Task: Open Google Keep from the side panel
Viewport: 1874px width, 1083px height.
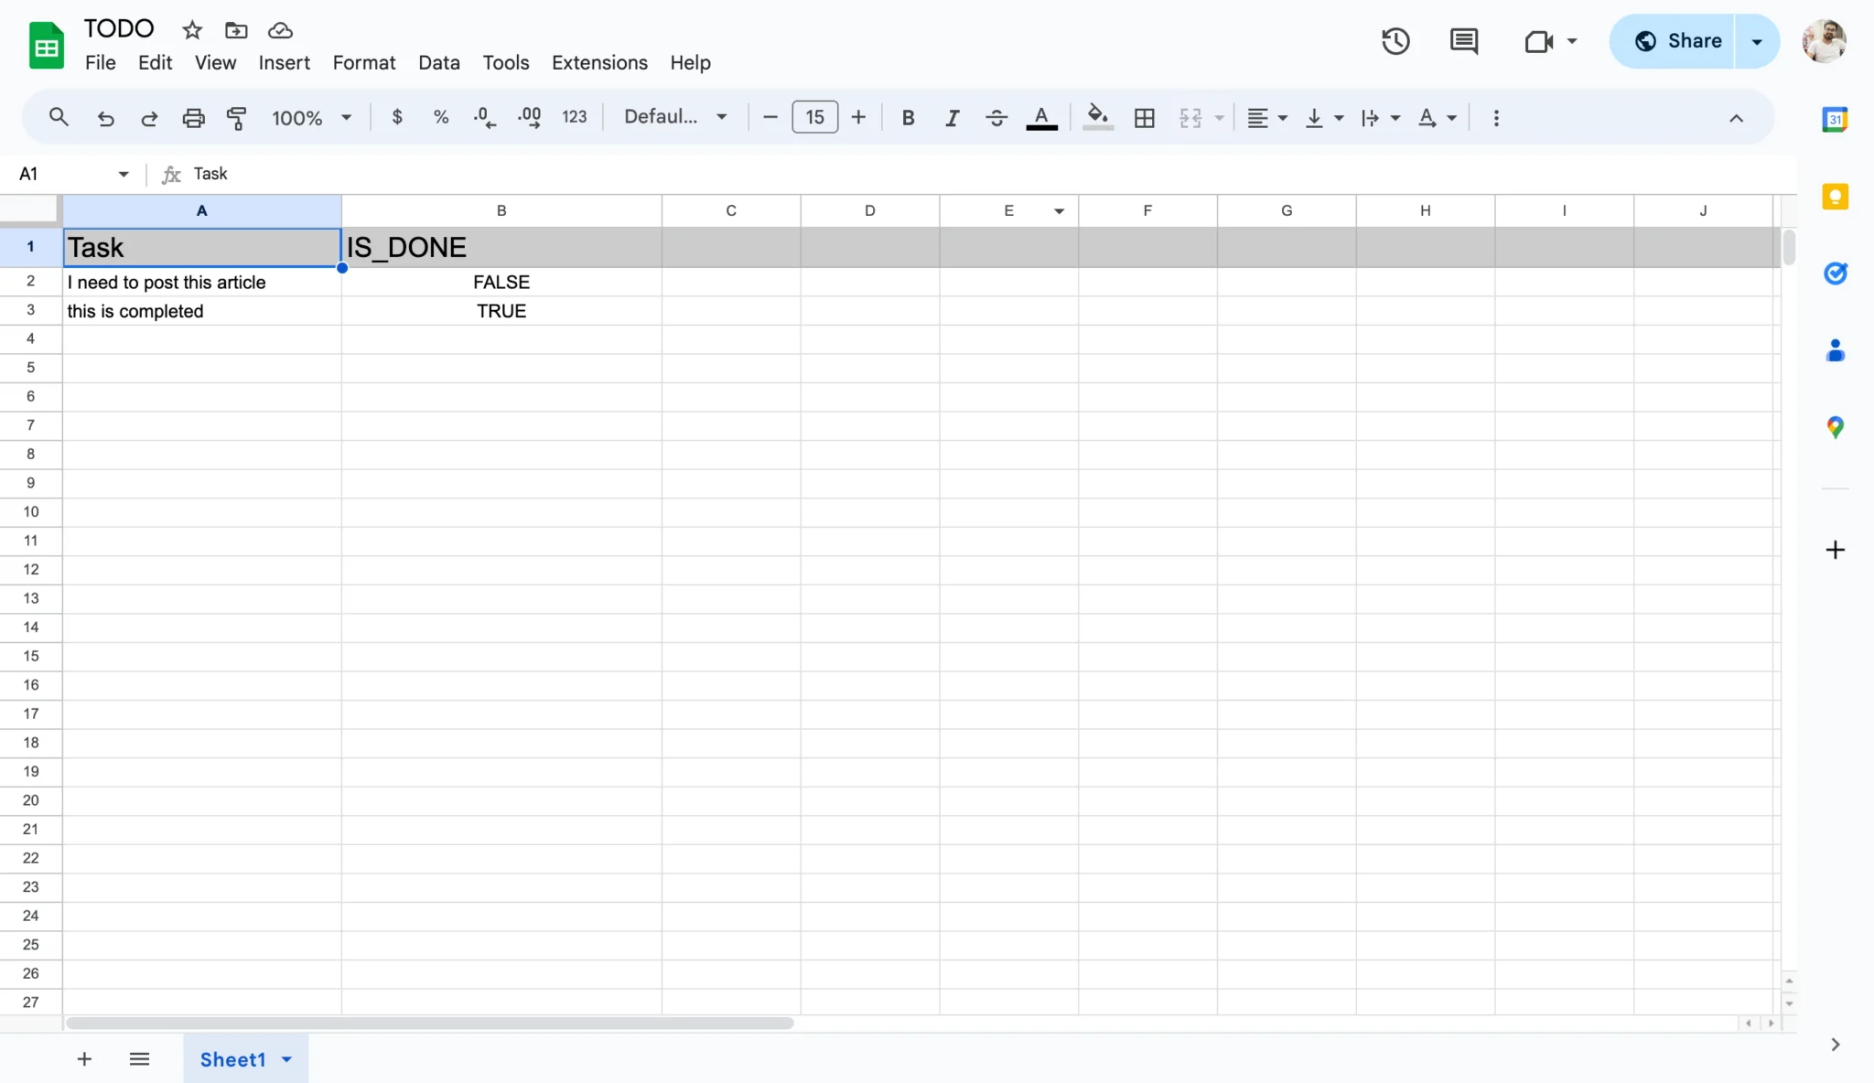Action: 1836,197
